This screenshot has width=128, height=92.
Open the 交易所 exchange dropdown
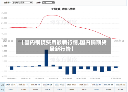tap(22, 3)
